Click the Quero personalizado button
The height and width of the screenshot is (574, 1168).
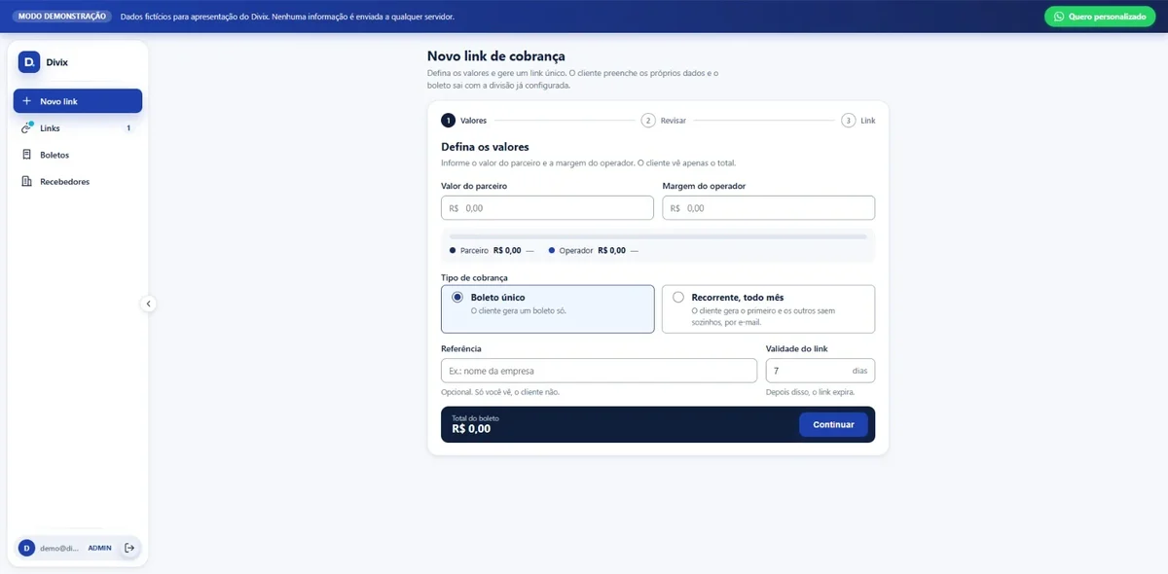(x=1100, y=17)
